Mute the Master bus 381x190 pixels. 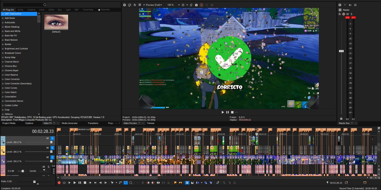coord(347,14)
